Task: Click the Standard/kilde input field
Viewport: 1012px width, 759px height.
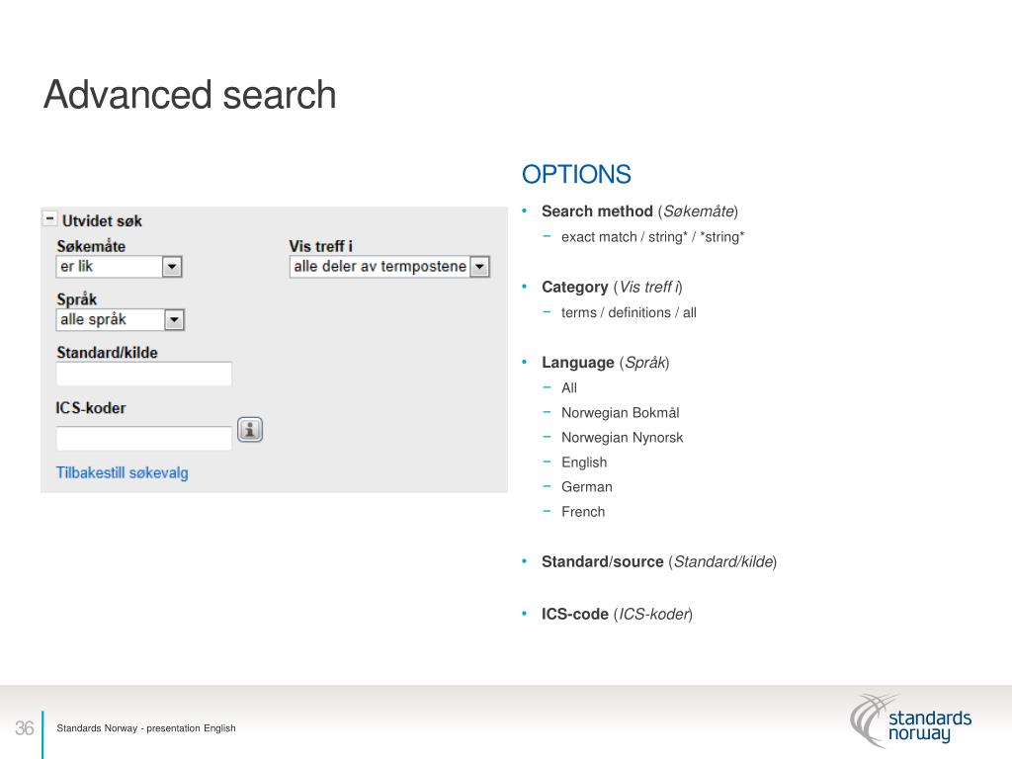Action: coord(144,374)
